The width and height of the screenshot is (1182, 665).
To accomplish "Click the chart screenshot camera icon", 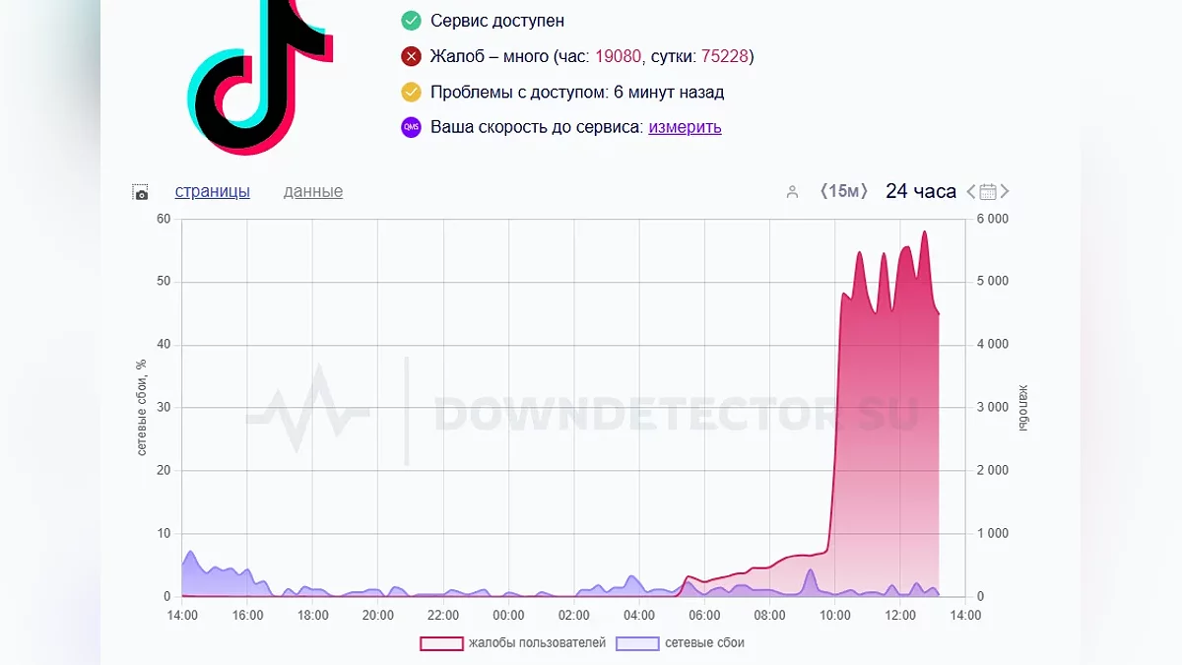I will point(140,192).
